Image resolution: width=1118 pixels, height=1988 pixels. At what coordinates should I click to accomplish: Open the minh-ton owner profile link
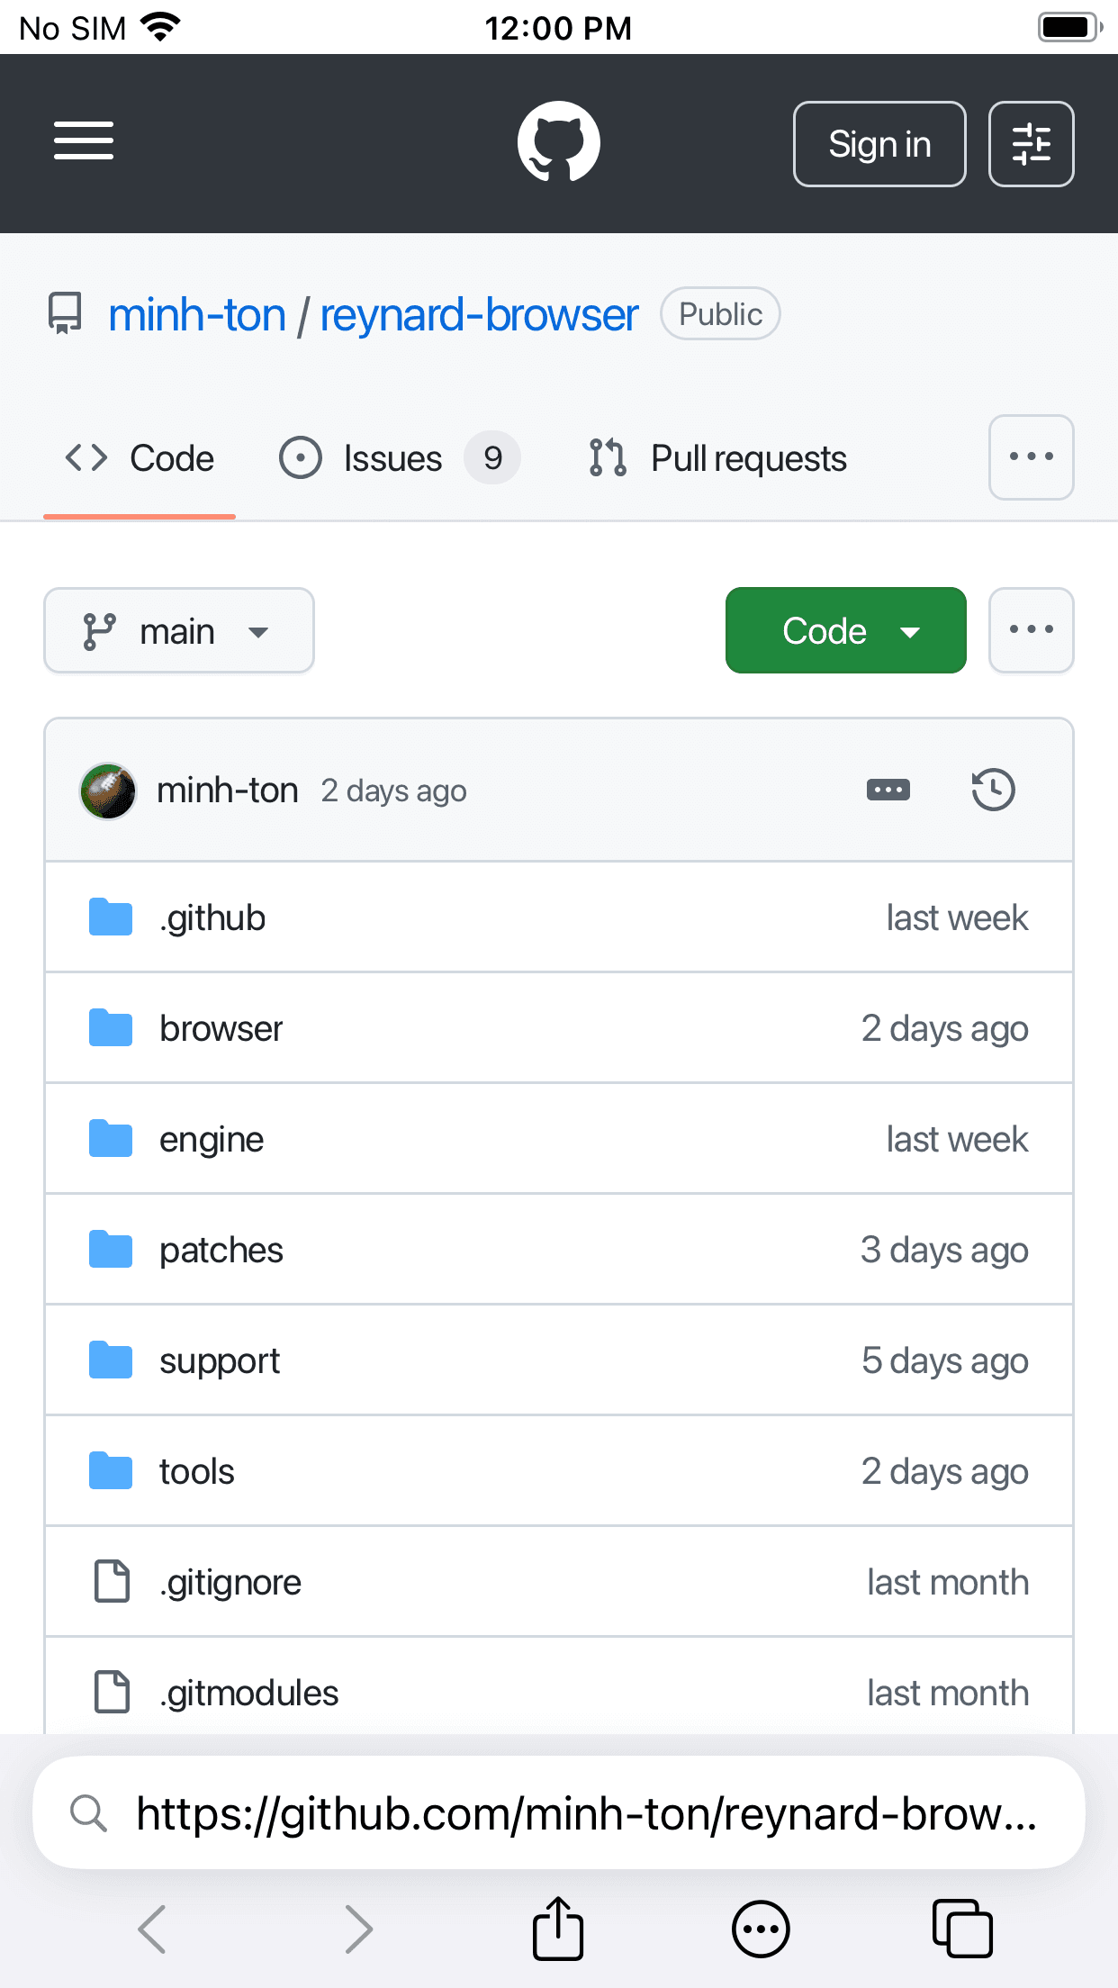click(x=196, y=315)
